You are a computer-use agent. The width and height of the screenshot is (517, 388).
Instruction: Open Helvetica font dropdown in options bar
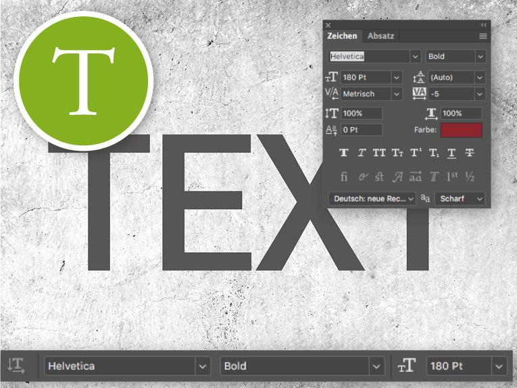pyautogui.click(x=203, y=366)
